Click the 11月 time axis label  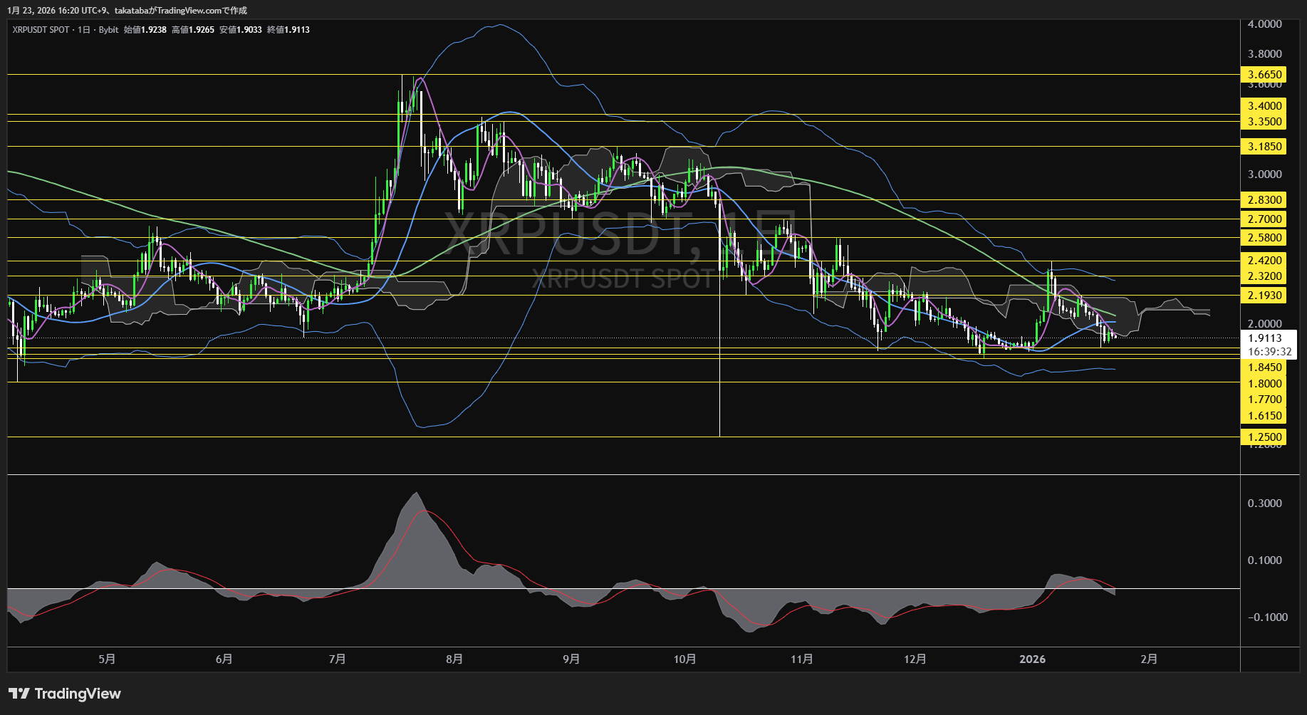click(x=801, y=659)
